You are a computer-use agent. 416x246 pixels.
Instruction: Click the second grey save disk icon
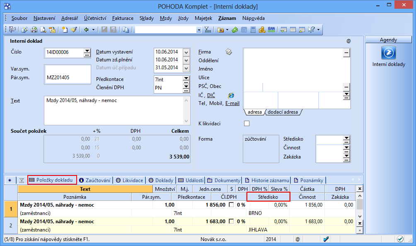113,30
